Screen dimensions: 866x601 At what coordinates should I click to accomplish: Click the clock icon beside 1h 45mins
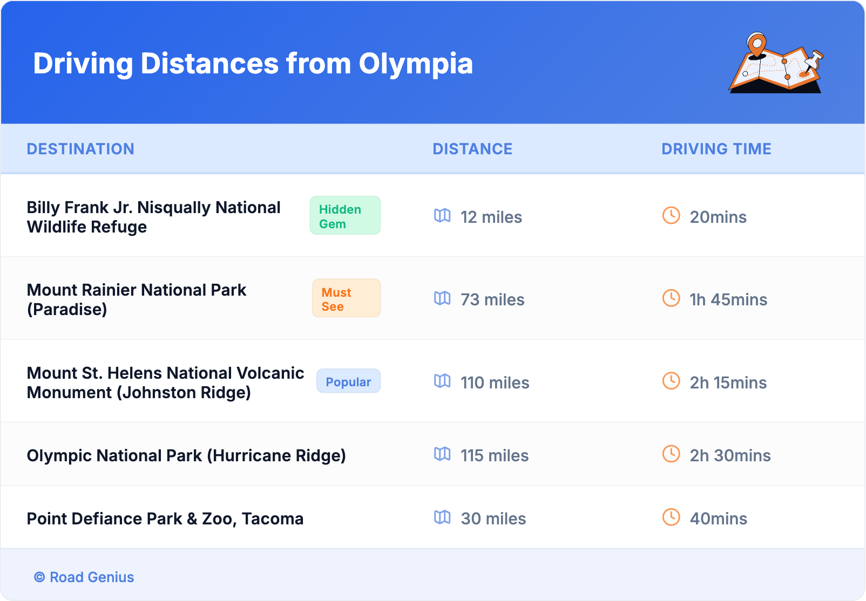[x=671, y=298]
